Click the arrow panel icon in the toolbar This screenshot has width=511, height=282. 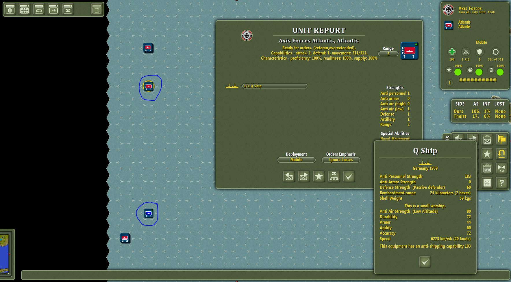point(53,10)
